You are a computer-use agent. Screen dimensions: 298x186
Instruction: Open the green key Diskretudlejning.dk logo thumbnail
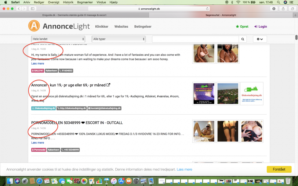point(252,93)
